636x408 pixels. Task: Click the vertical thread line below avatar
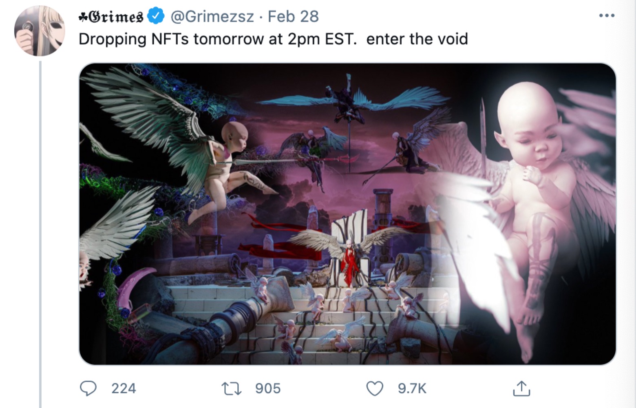coord(40,234)
